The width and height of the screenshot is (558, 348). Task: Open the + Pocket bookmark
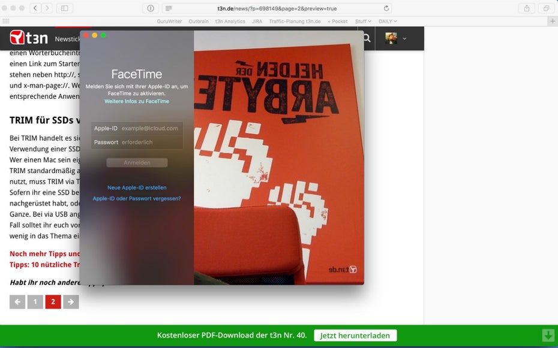click(x=337, y=22)
